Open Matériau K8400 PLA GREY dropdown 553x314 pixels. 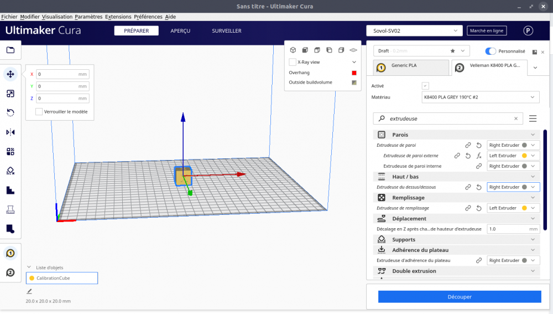(481, 97)
